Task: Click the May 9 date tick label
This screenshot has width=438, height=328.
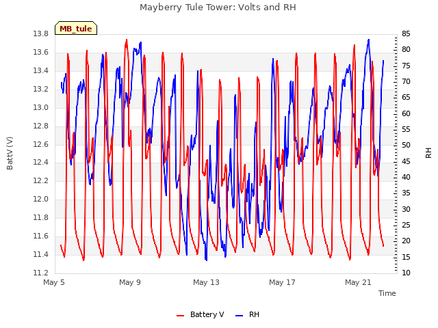Action: tap(130, 282)
